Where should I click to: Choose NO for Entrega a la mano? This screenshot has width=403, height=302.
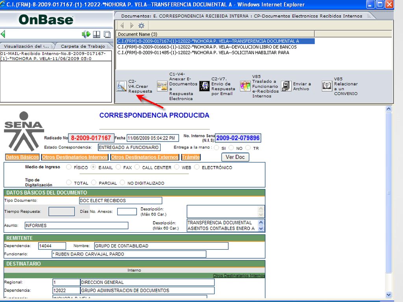click(231, 148)
